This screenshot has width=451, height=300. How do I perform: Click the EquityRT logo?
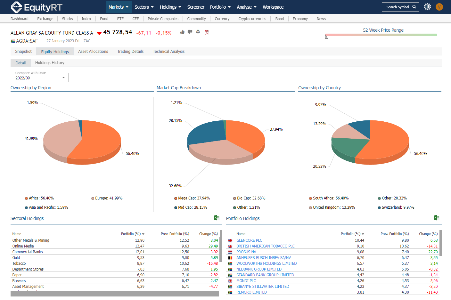click(36, 7)
